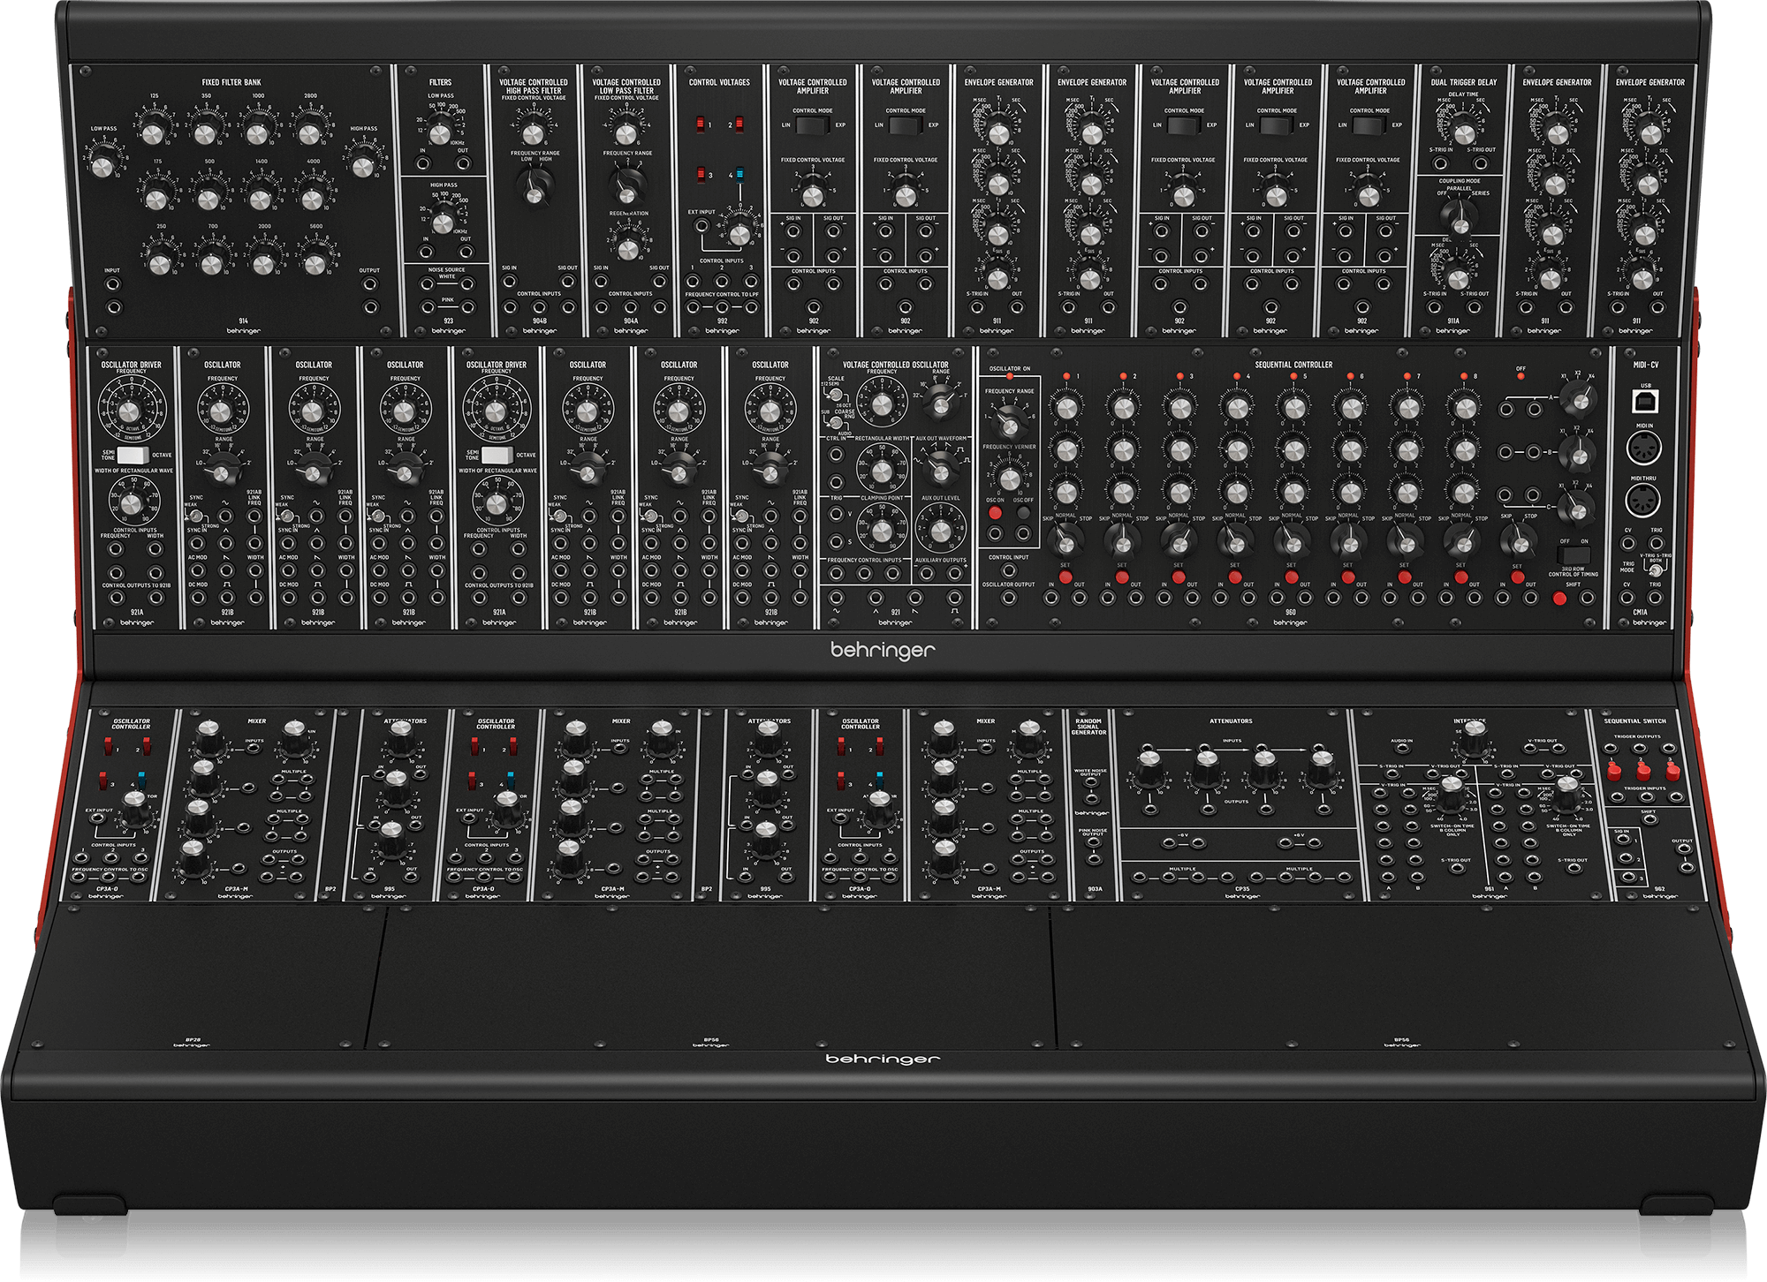Toggle 3rd Row Control of Timing switch
The image size is (1767, 1282).
[x=1574, y=554]
